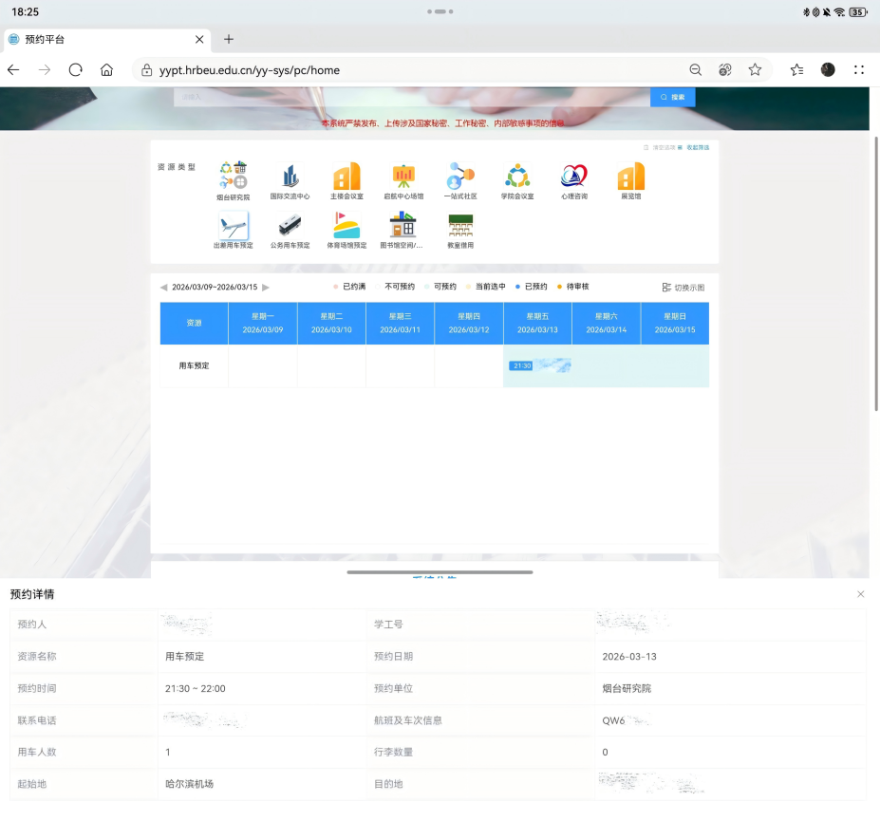Close the 预约详情 details panel
The width and height of the screenshot is (880, 821).
[861, 594]
